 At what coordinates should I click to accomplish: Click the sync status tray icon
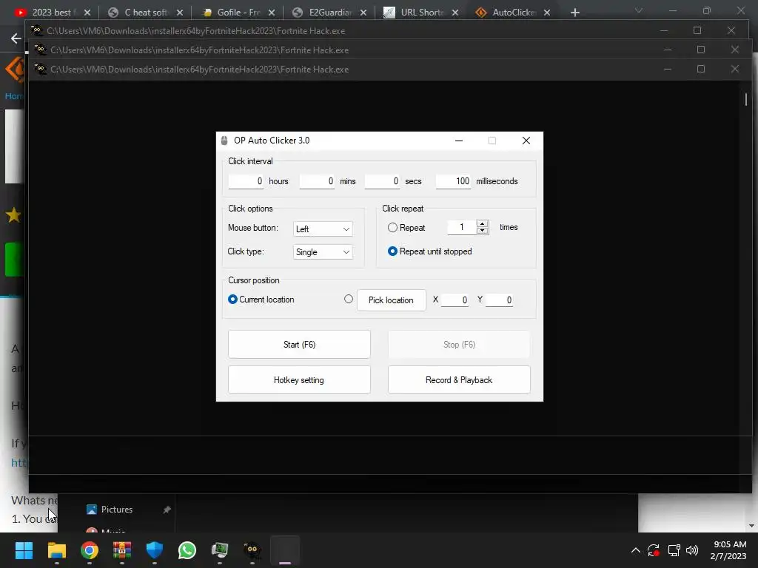(x=654, y=550)
